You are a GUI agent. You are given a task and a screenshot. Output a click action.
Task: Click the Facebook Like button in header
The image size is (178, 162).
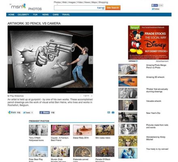pos(155,5)
